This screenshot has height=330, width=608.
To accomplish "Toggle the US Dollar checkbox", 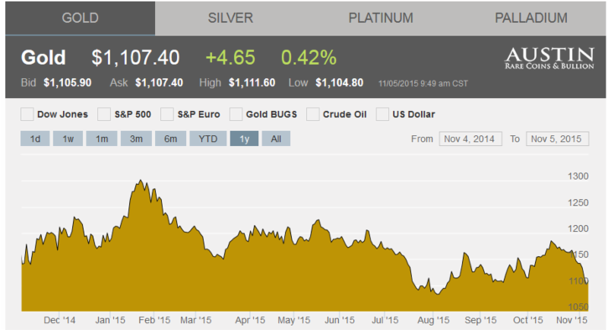I will coord(383,115).
